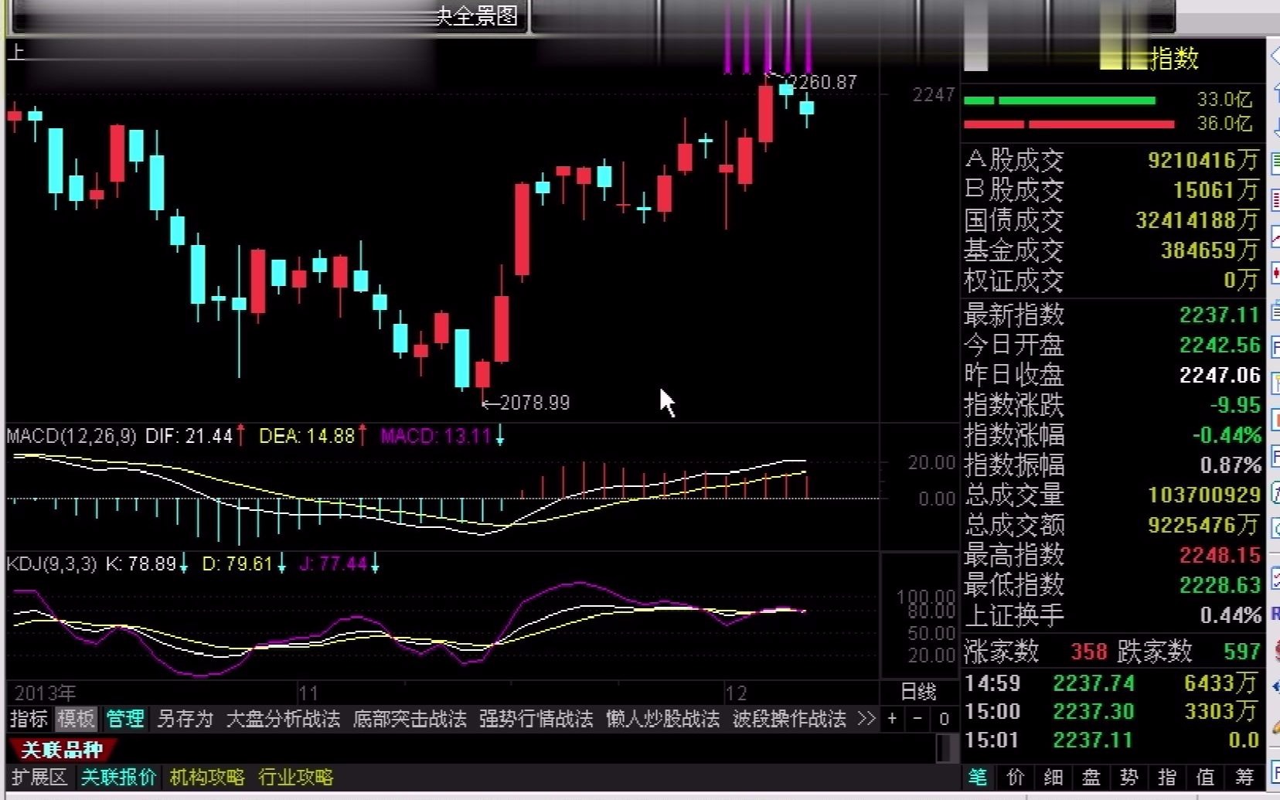Click the 国债成交 row

(x=1112, y=220)
